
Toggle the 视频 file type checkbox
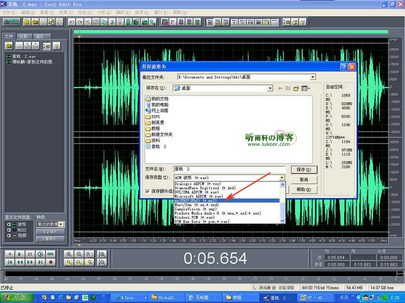point(9,235)
